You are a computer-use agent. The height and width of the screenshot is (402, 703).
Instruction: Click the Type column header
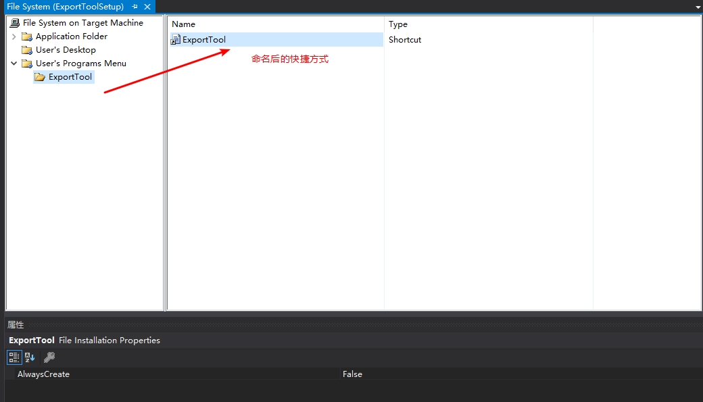[x=398, y=24]
